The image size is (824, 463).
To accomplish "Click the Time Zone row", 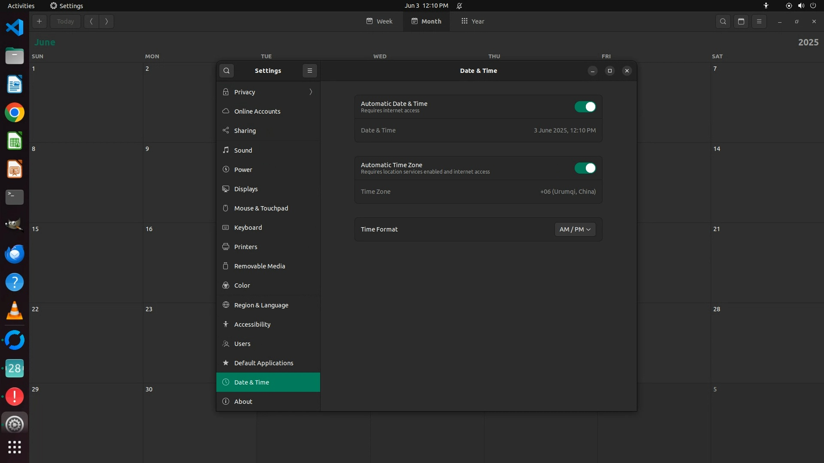I will coord(478,192).
